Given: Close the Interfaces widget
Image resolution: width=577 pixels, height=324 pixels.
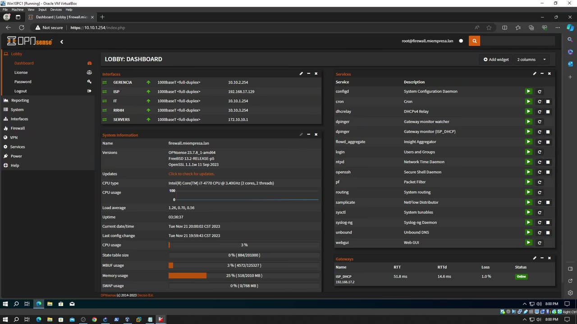Looking at the screenshot, I should click(x=316, y=73).
